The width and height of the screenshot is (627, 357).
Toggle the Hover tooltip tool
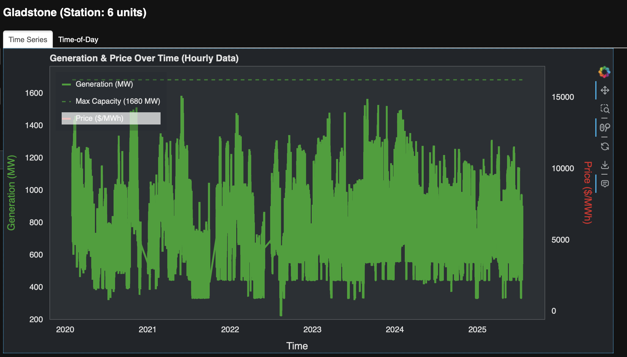pos(605,184)
